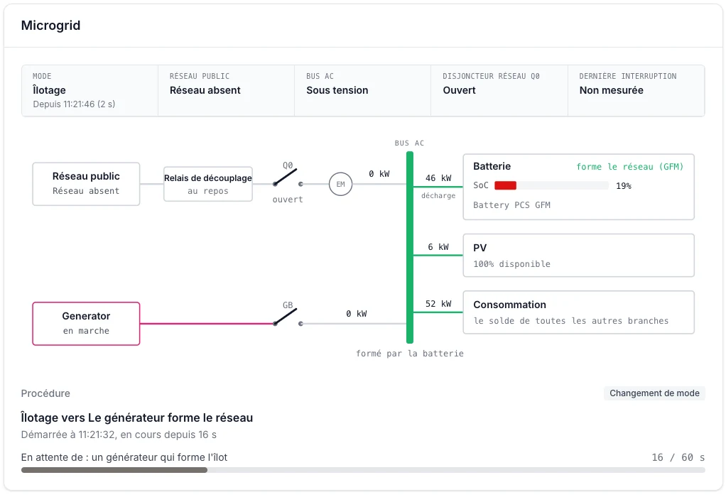Click the Q0 breaker switch symbol
This screenshot has width=726, height=497.
click(288, 178)
